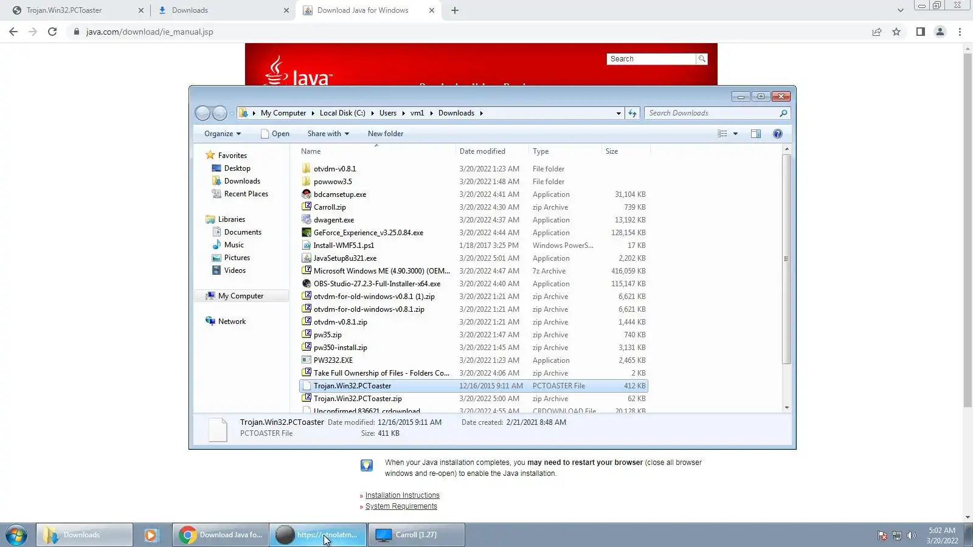This screenshot has height=547, width=973.
Task: Select the Trojan.Win32.PCToaster.zip file row
Action: coord(474,399)
